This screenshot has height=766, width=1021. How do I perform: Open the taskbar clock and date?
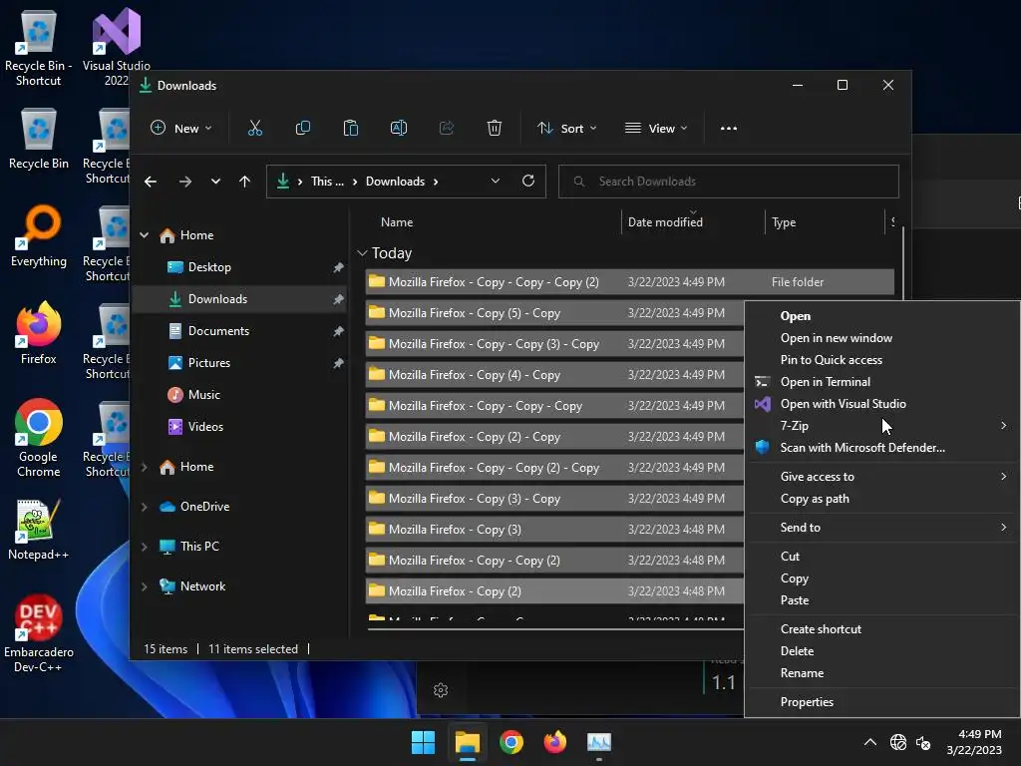(x=974, y=742)
